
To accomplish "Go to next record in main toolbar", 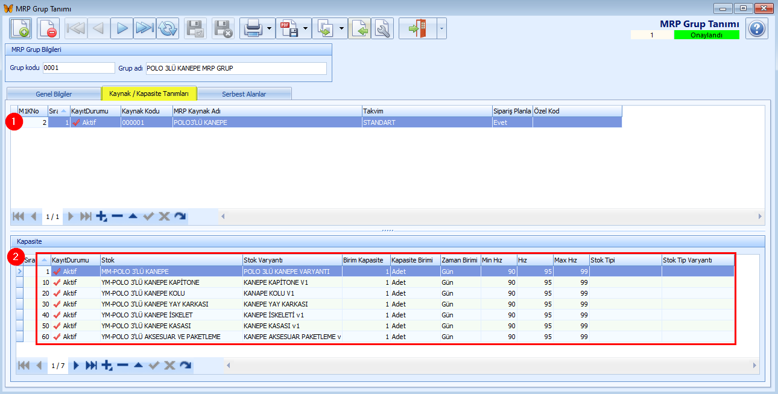I will coord(122,28).
